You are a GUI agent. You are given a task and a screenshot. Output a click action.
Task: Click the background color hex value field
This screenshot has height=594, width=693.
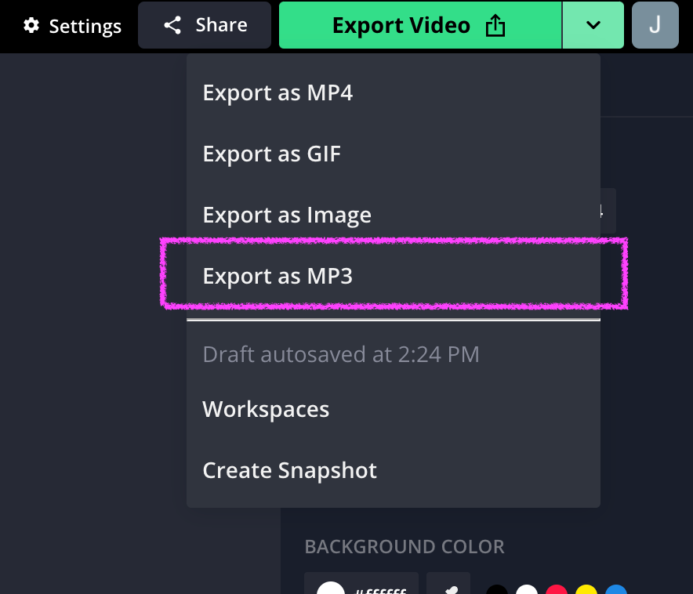(379, 589)
